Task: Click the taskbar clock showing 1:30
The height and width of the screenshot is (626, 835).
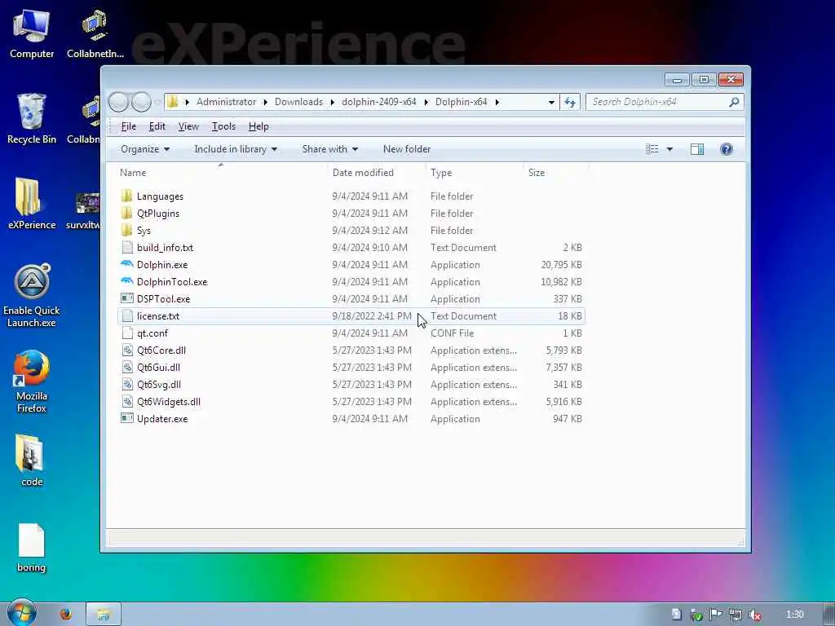Action: click(794, 615)
